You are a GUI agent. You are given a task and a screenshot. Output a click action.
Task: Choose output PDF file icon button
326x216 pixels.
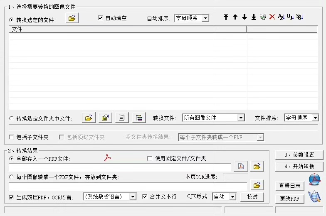pyautogui.click(x=241, y=166)
